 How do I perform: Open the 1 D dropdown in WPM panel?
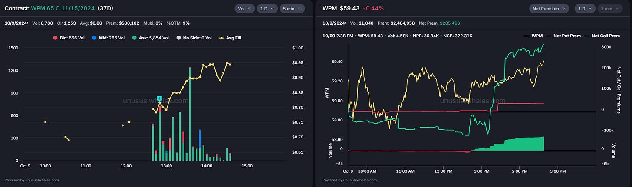[585, 8]
